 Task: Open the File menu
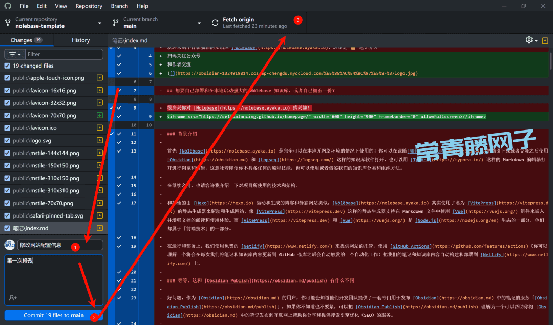24,6
